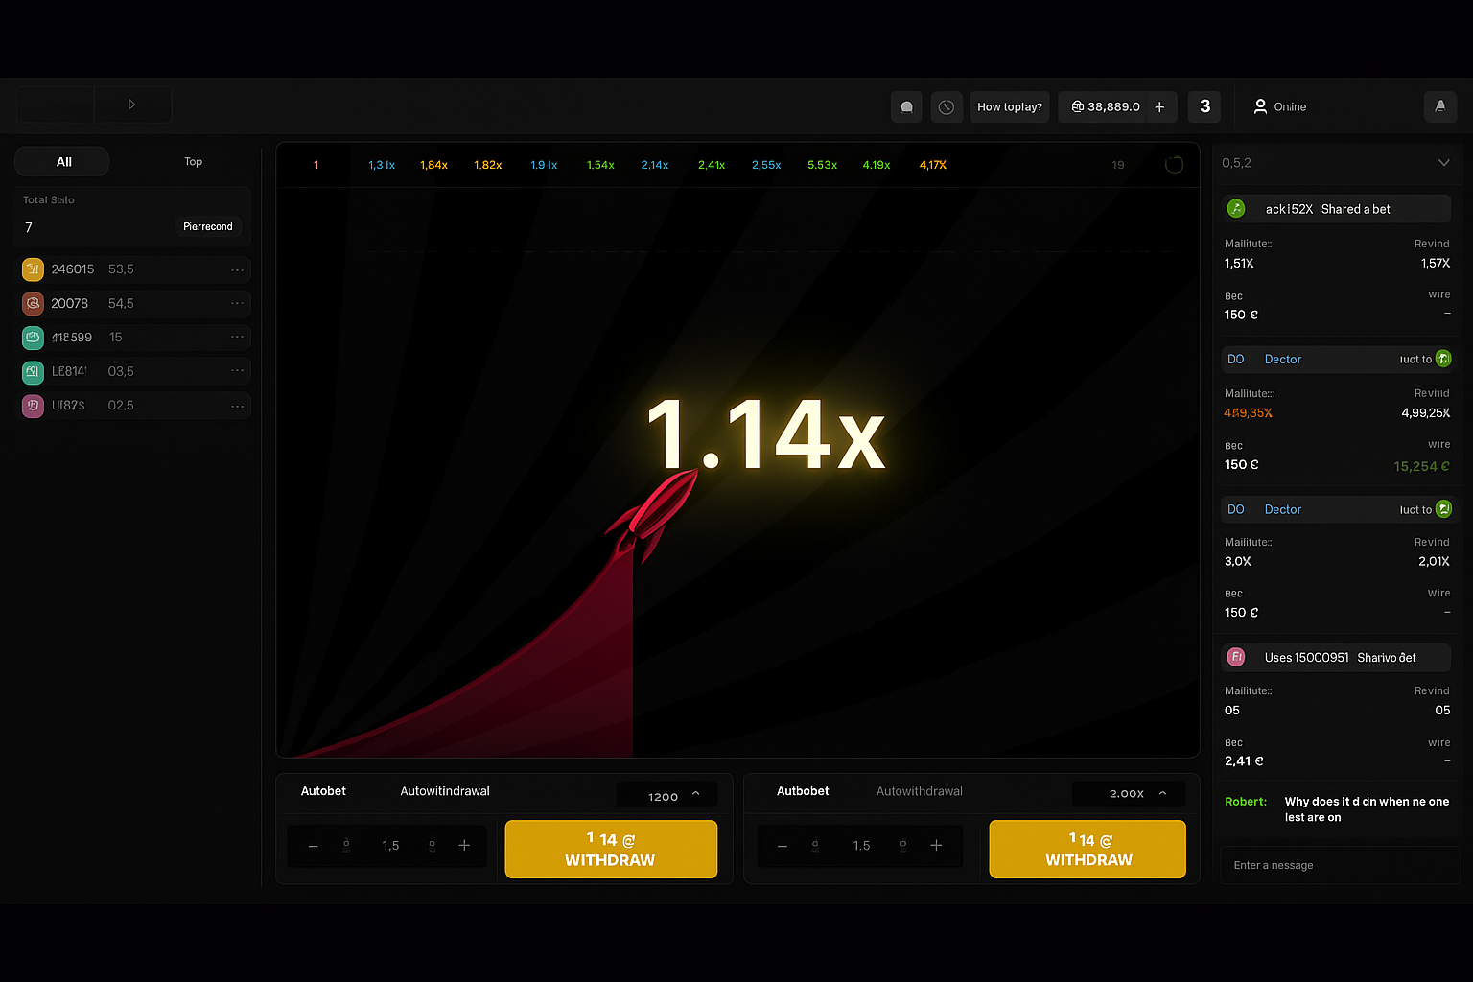Click green avatar of player 418599
The image size is (1473, 982).
click(x=33, y=338)
